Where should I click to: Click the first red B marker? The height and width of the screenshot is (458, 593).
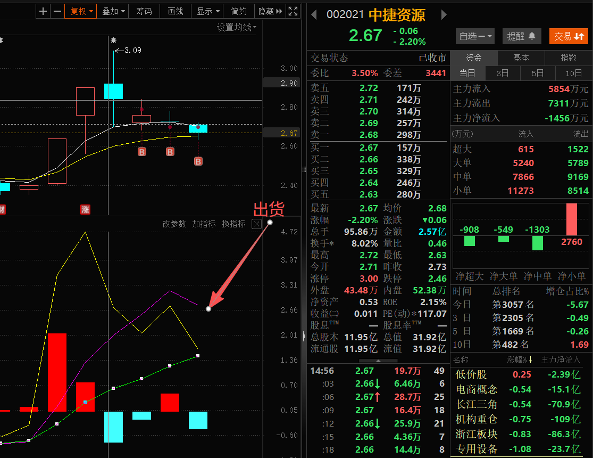[142, 152]
